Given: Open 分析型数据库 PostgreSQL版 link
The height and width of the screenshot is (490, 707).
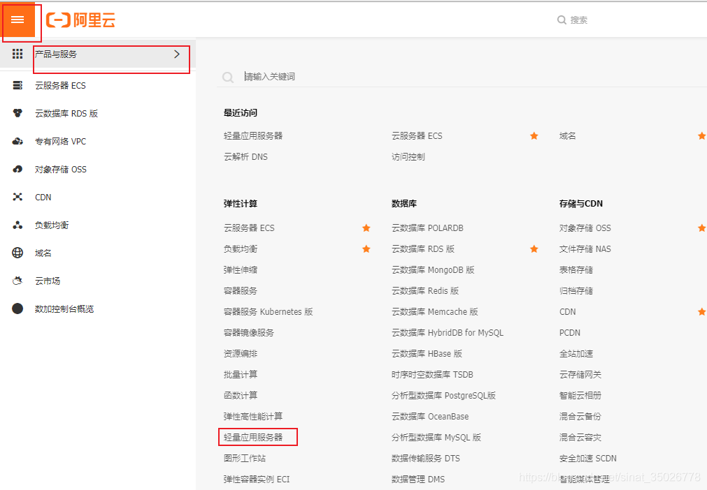Looking at the screenshot, I should [x=443, y=396].
